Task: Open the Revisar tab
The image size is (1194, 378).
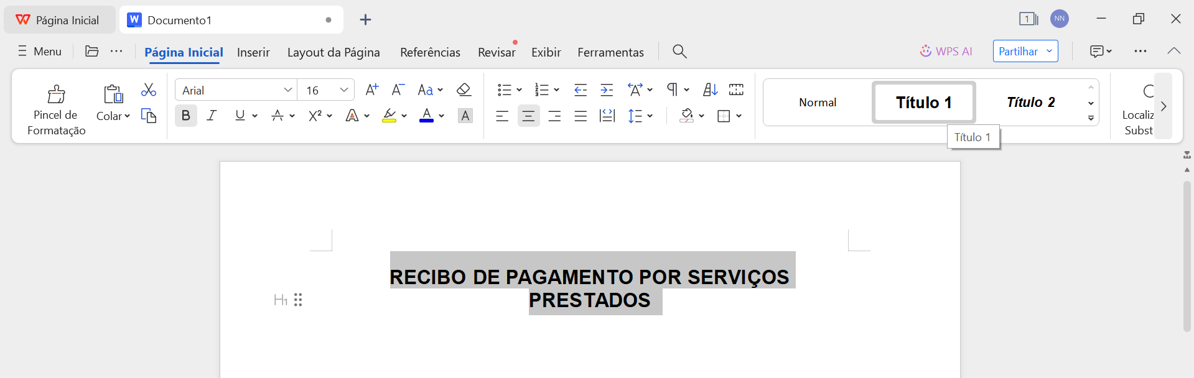Action: [x=497, y=52]
